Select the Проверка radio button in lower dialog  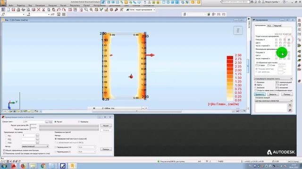point(79,122)
